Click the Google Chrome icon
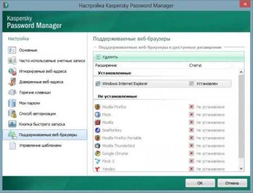253x193 pixels. [98, 154]
